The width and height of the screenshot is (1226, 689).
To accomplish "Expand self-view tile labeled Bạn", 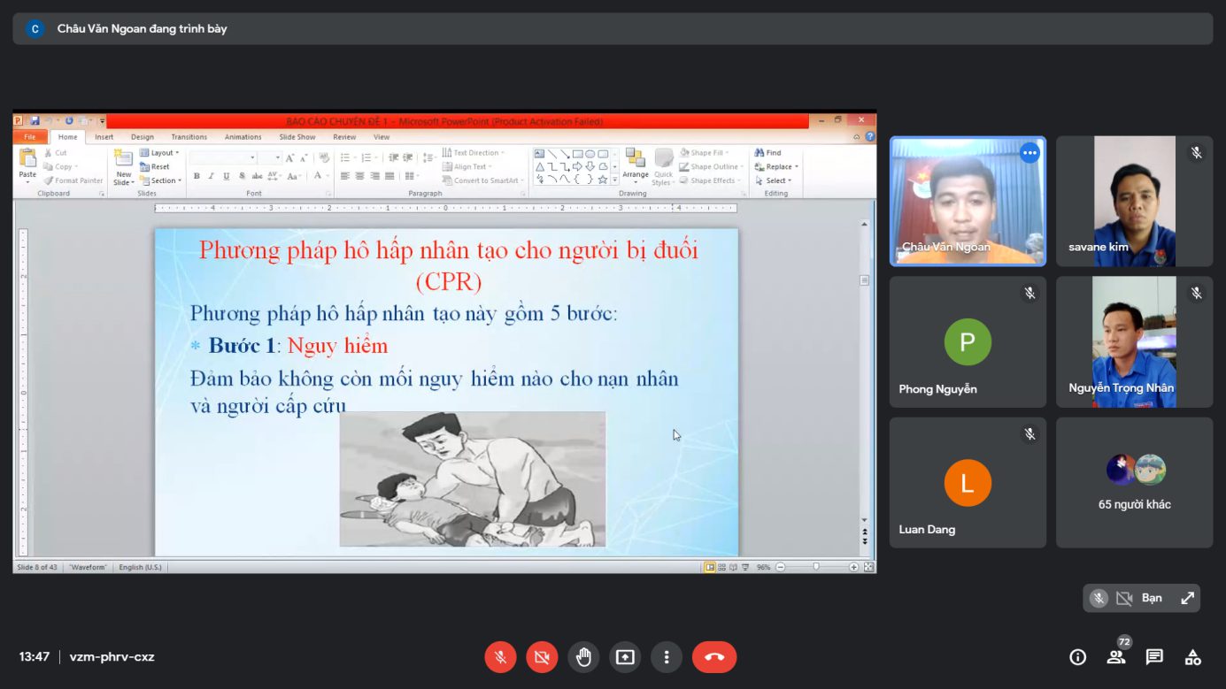I will click(x=1187, y=599).
